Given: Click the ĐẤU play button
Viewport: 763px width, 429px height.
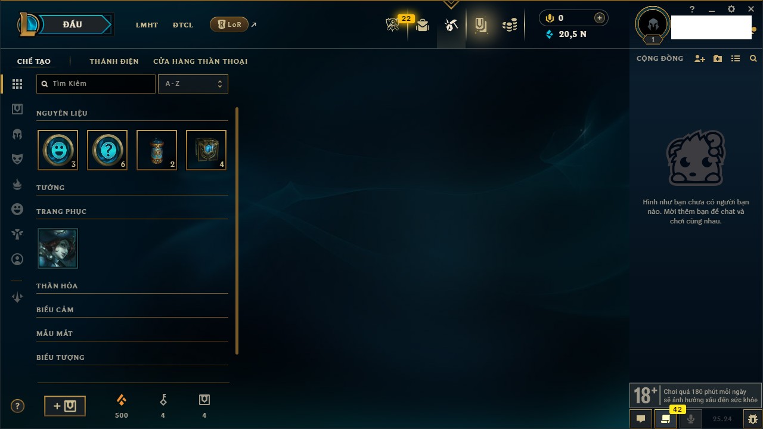Looking at the screenshot, I should (x=72, y=24).
